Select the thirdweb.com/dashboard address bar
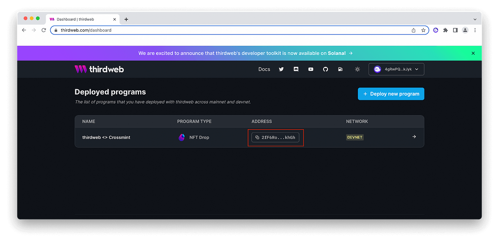The height and width of the screenshot is (242, 499). (x=240, y=30)
